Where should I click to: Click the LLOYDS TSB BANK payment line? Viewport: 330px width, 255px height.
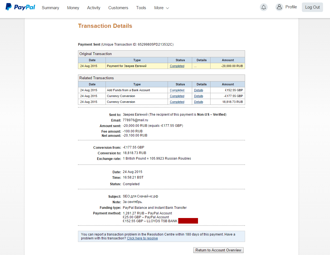click(x=150, y=221)
